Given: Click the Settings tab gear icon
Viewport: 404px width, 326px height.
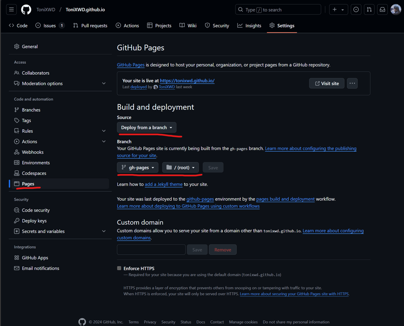Looking at the screenshot, I should tap(272, 25).
